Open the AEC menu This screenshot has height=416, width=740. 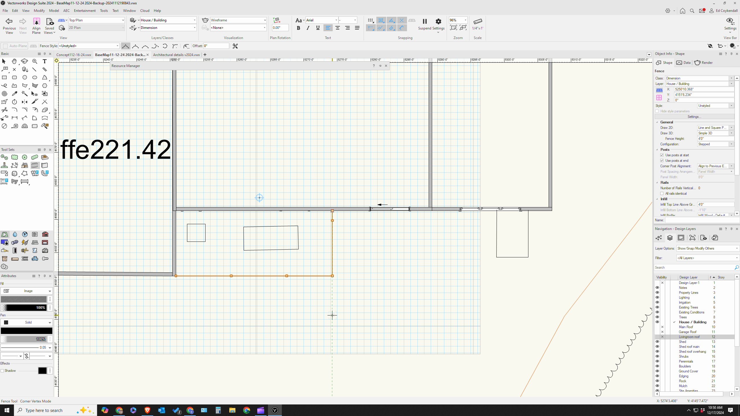tap(66, 10)
